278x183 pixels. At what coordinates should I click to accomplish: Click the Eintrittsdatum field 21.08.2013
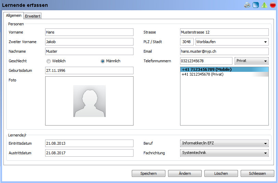pyautogui.click(x=89, y=143)
